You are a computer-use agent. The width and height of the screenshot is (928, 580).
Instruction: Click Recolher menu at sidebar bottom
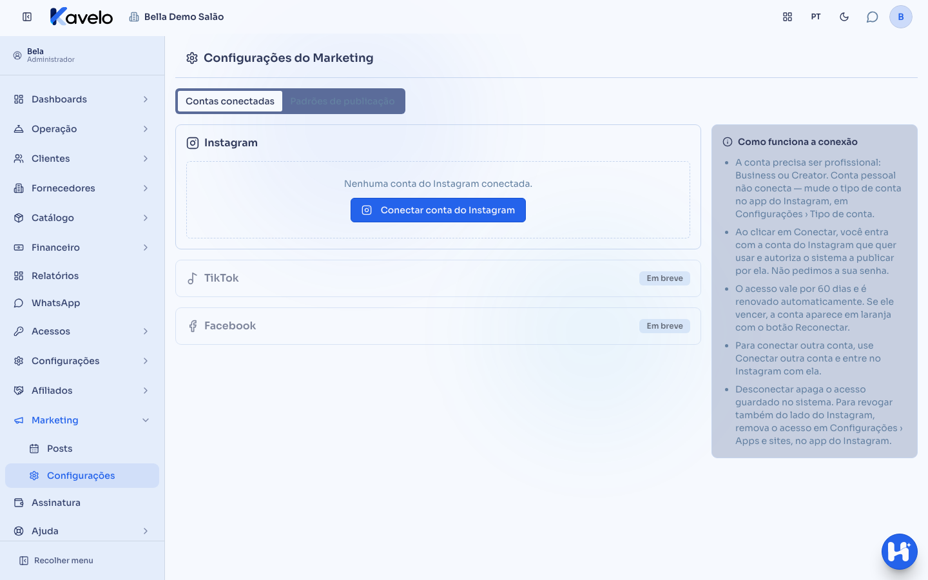click(57, 561)
